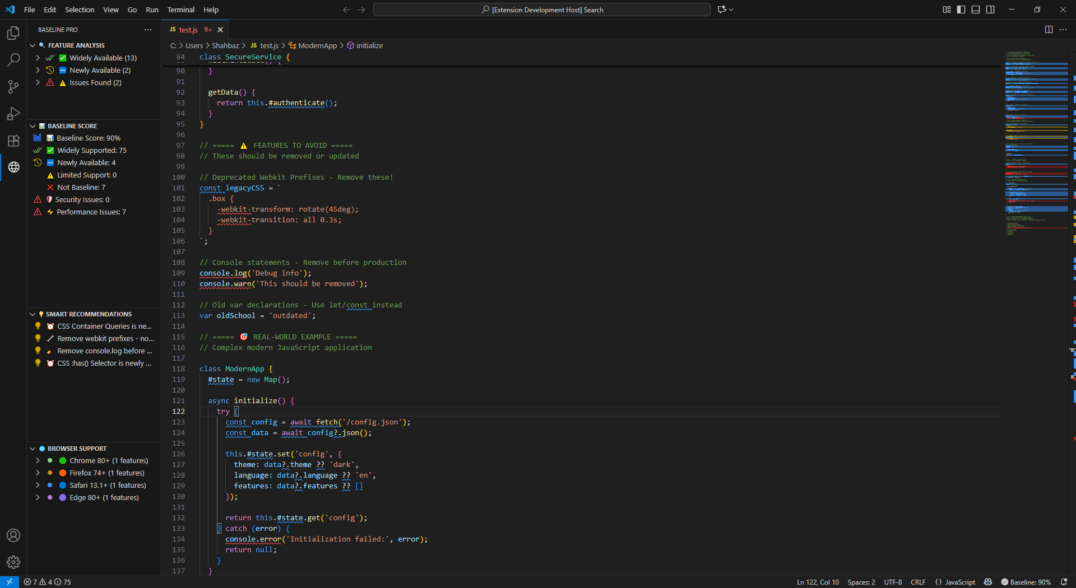This screenshot has width=1076, height=588.
Task: Select the test.js editor tab
Action: (x=188, y=30)
